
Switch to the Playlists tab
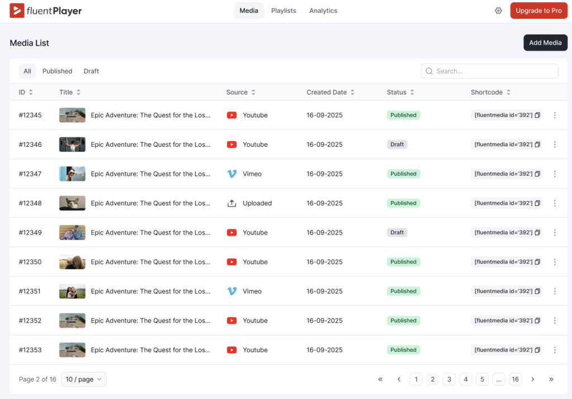[x=283, y=10]
